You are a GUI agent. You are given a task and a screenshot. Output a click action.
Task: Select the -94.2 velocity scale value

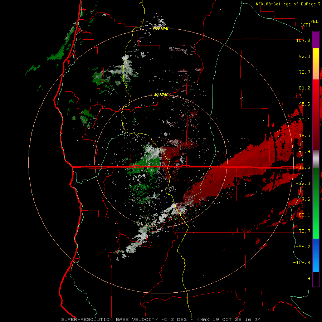coord(303,247)
